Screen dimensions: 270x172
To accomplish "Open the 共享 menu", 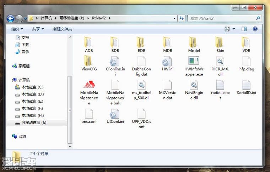I will point(38,29).
